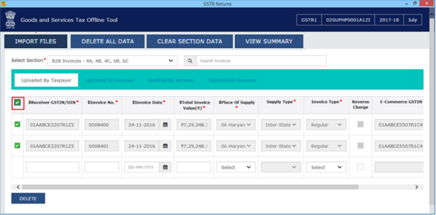Switch to Uploaded By Taxpayer tab
The image size is (436, 215).
46,81
